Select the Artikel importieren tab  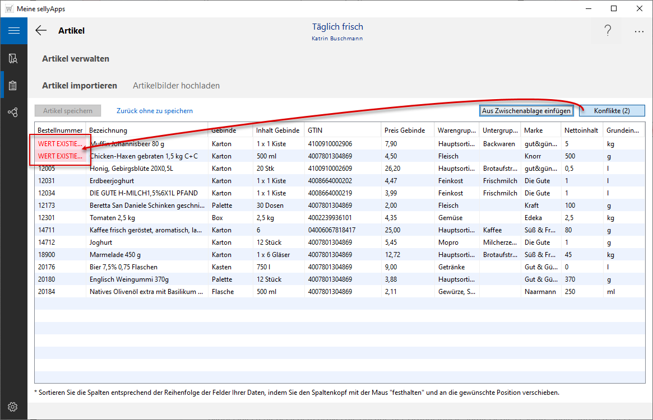coord(80,86)
